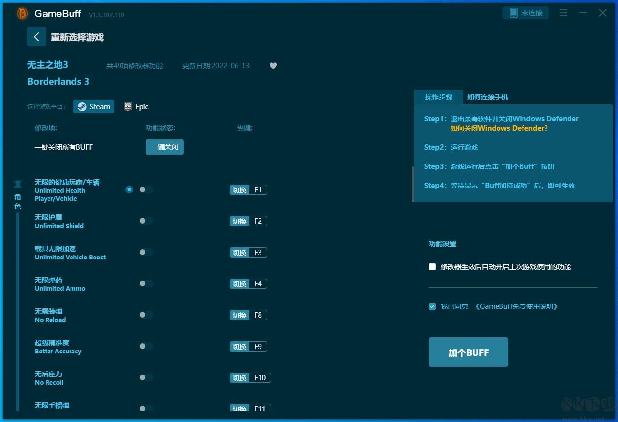Switch to the 如何连接手机 tab

[x=488, y=97]
